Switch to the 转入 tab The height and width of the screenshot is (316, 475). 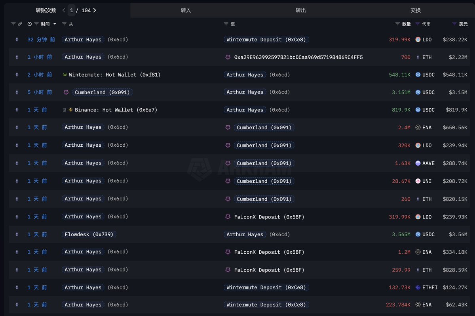(x=186, y=10)
